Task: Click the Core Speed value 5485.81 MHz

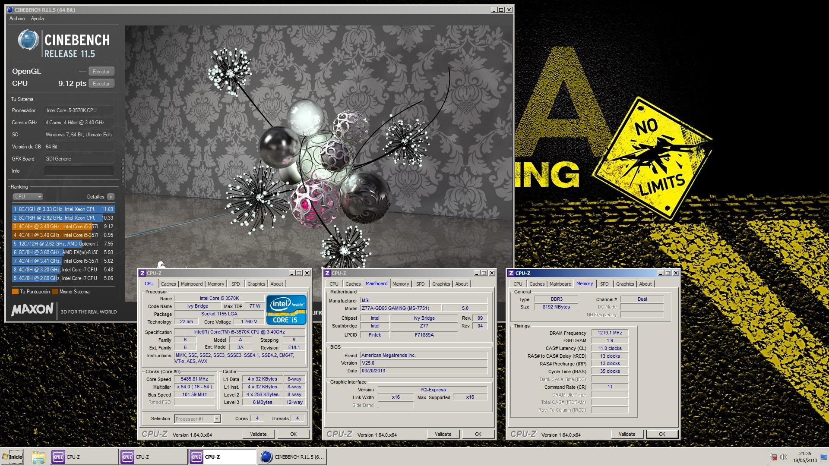Action: coord(194,379)
